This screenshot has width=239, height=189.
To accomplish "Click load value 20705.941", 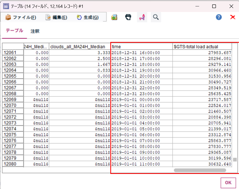I will pyautogui.click(x=202, y=123).
